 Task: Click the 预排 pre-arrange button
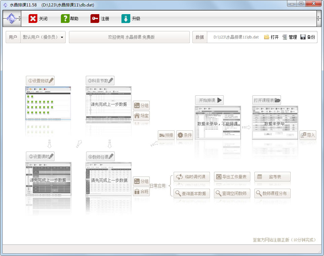(166, 135)
